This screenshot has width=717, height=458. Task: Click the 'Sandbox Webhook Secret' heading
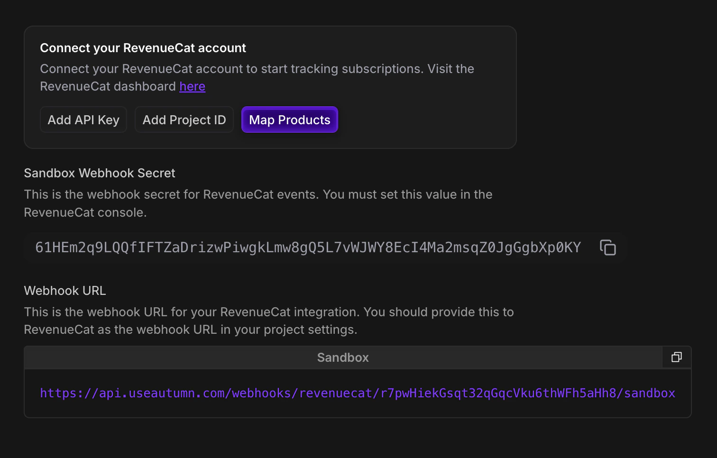(x=100, y=173)
